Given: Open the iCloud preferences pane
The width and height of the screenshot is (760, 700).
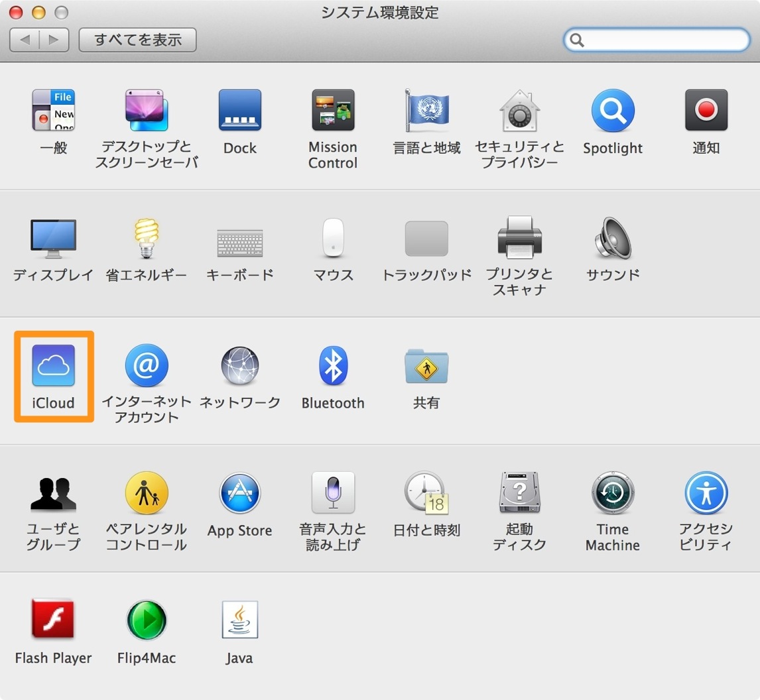Looking at the screenshot, I should (x=53, y=365).
